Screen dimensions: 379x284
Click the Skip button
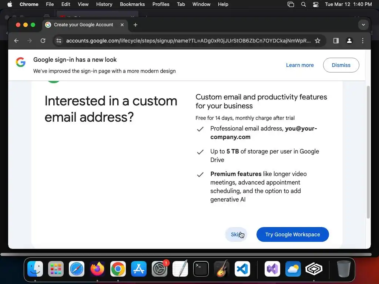pos(236,234)
